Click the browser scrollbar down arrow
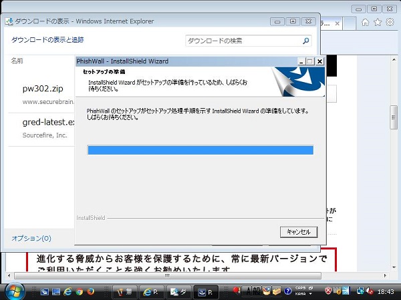The width and height of the screenshot is (401, 300). tap(394, 267)
